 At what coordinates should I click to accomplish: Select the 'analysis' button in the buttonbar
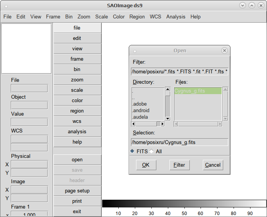(x=78, y=132)
